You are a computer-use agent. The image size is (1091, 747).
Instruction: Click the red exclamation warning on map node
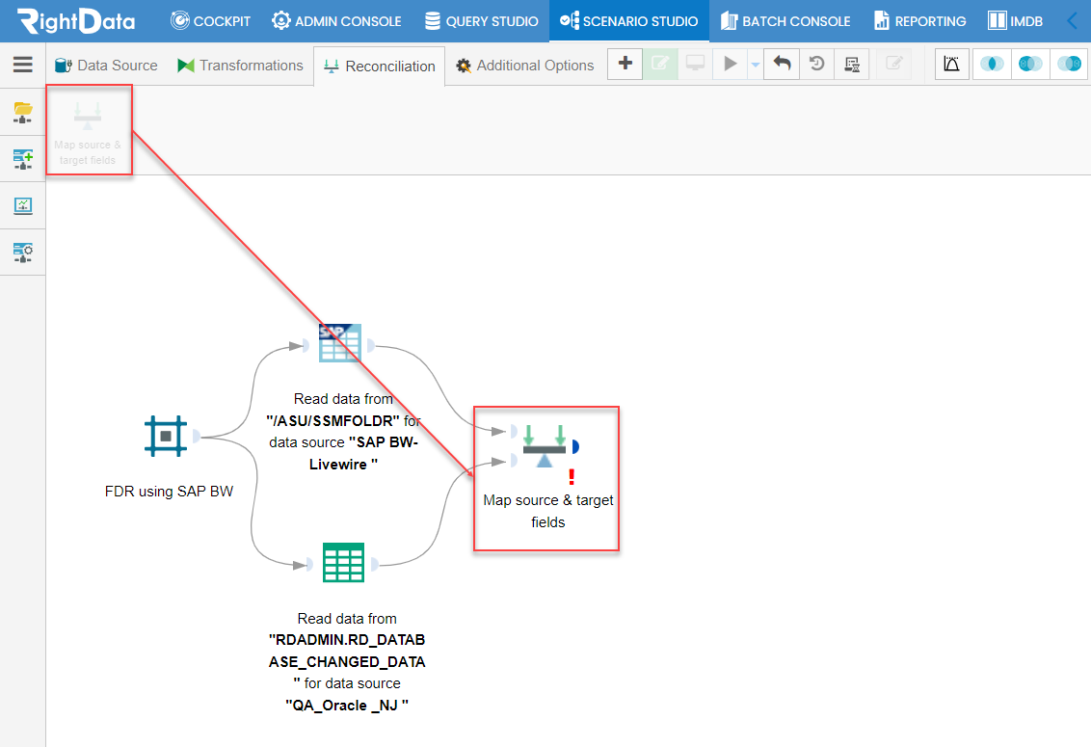click(x=572, y=477)
